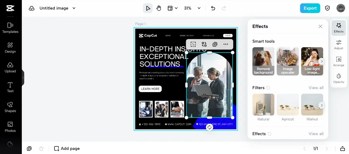The height and width of the screenshot is (154, 349).
Task: Click the CapCut logo home icon
Action: tap(10, 8)
